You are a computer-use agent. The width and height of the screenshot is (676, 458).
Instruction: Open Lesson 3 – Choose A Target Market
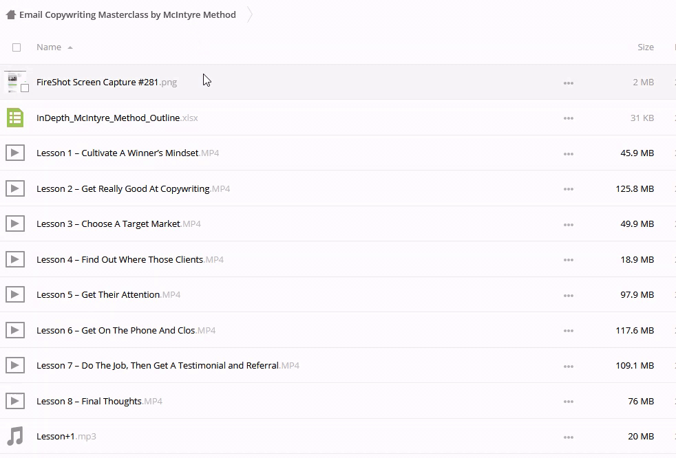(108, 224)
